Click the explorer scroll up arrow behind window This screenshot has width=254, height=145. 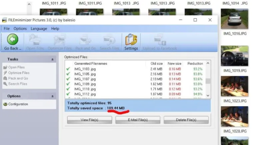click(x=29, y=4)
